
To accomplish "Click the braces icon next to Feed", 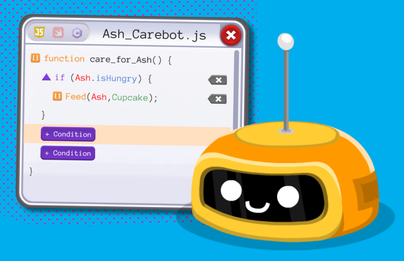I will pos(58,96).
